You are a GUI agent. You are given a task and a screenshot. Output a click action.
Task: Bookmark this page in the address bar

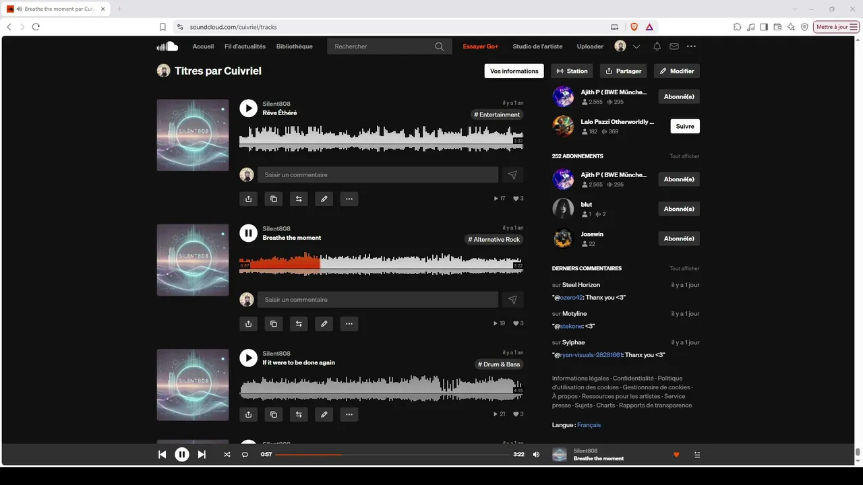point(162,27)
